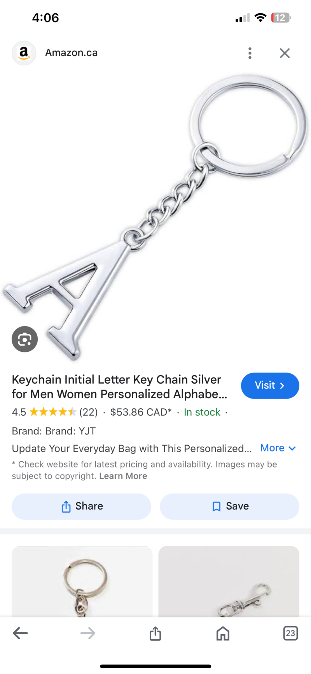
Task: Close the image preview panel
Action: point(285,53)
